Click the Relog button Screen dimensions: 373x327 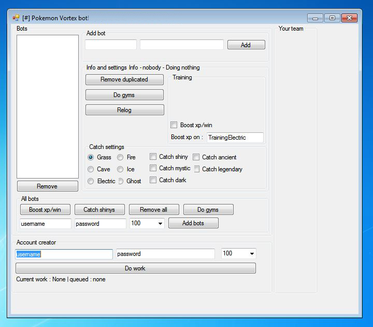tap(125, 110)
